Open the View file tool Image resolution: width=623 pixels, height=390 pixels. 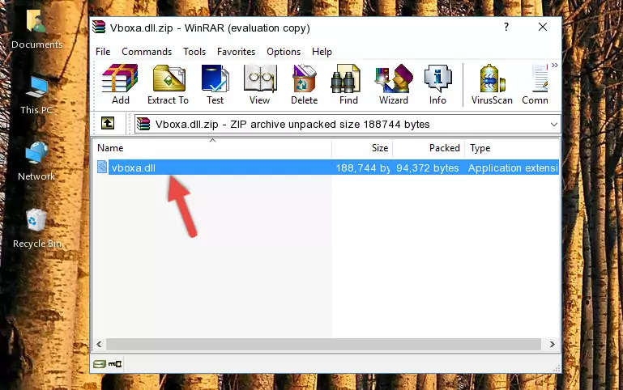(x=260, y=84)
